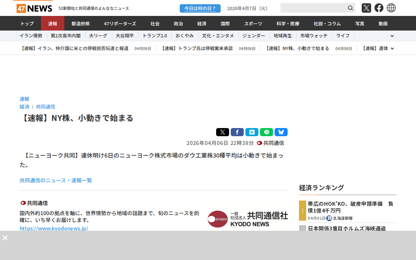Share article on Bluesky
The width and height of the screenshot is (416, 260).
281,132
